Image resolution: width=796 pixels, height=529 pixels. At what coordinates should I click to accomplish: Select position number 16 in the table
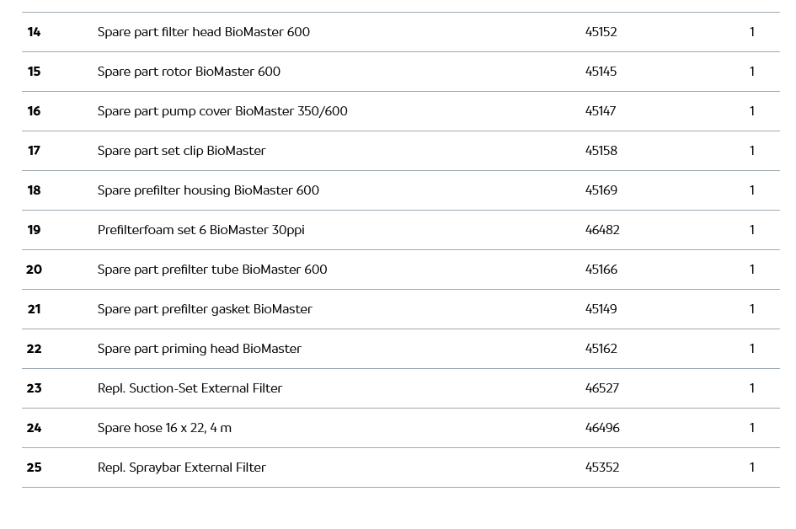coord(34,111)
